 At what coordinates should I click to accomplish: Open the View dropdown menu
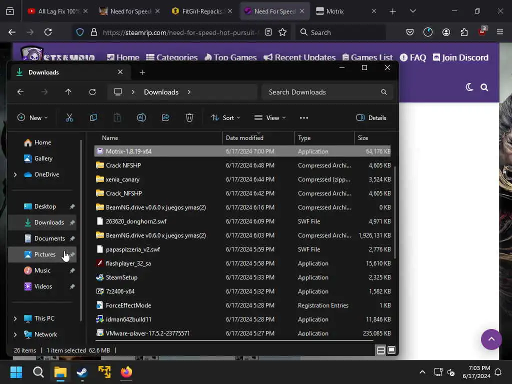point(270,118)
